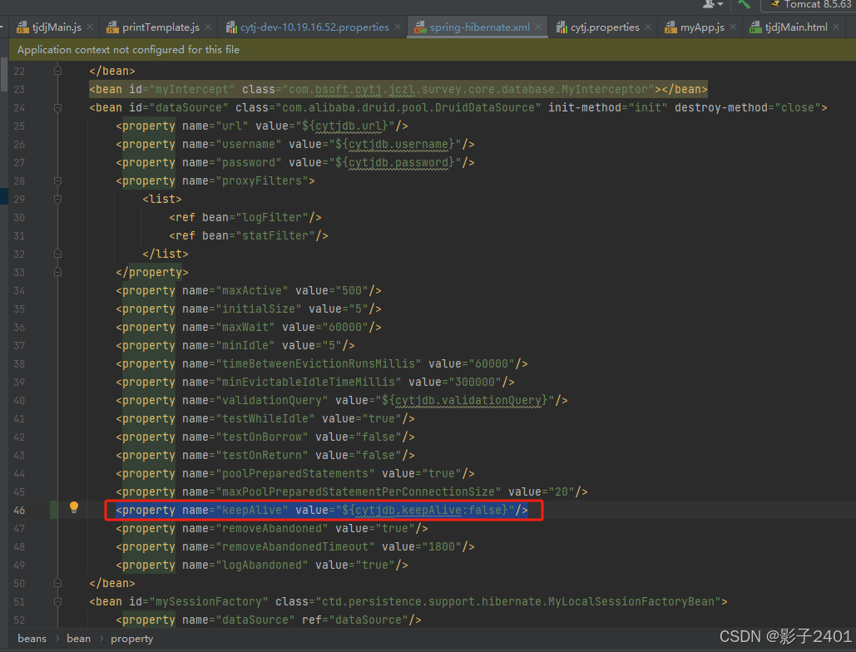Collapse the proxyFilters property fold at line 28
The width and height of the screenshot is (856, 652).
point(58,180)
